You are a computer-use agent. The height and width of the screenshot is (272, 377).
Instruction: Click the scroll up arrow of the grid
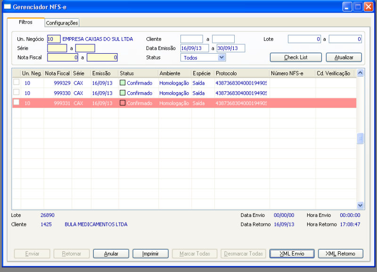360,73
